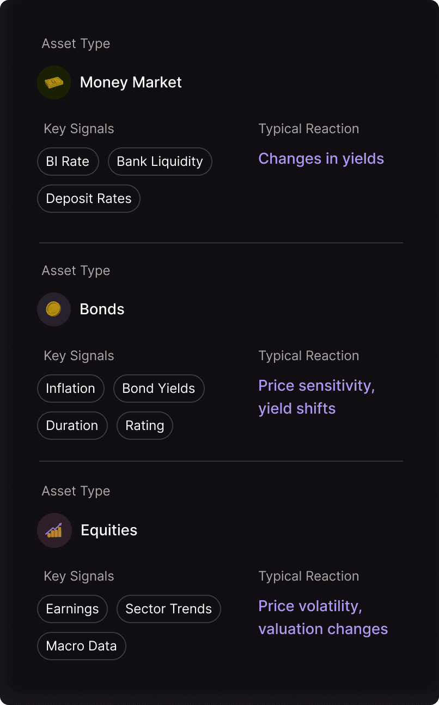Click the Bonds gold coin icon
The height and width of the screenshot is (705, 439).
pyautogui.click(x=54, y=309)
